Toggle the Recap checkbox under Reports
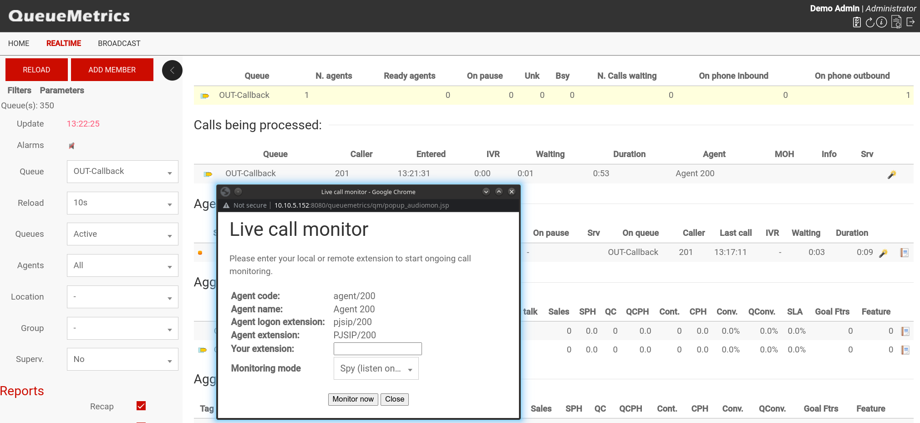The width and height of the screenshot is (920, 423). click(x=141, y=406)
